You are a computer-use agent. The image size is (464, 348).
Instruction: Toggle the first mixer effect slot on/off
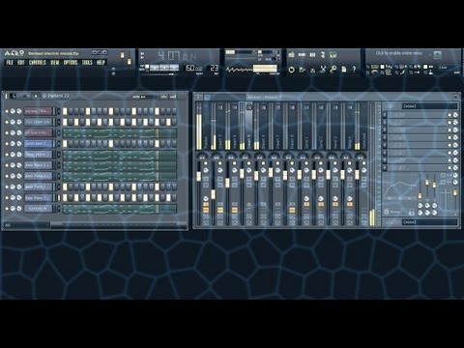click(x=449, y=115)
